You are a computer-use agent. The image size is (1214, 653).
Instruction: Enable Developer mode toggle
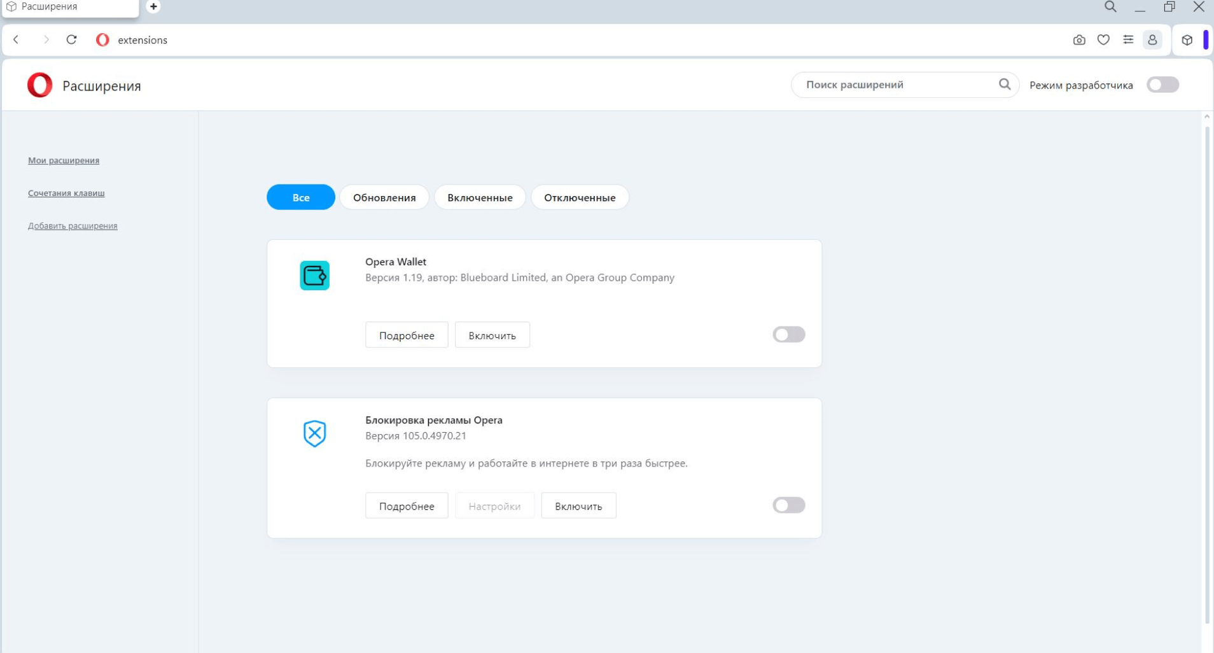coord(1162,85)
